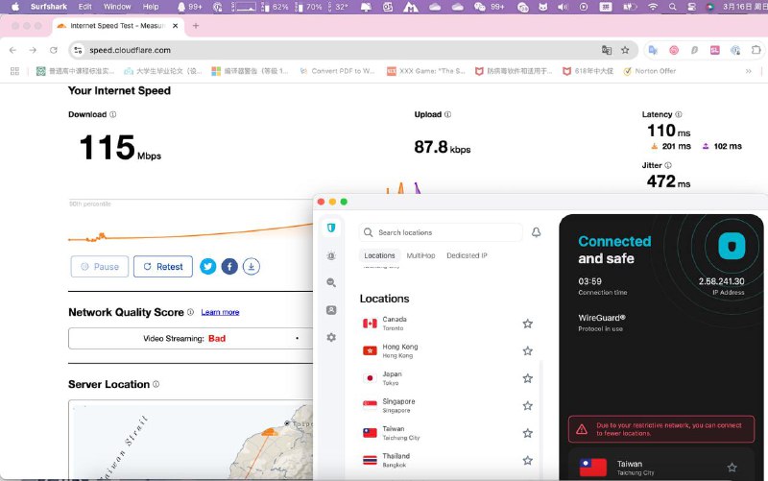
Task: Click Network Quality Score info icon
Action: 190,312
